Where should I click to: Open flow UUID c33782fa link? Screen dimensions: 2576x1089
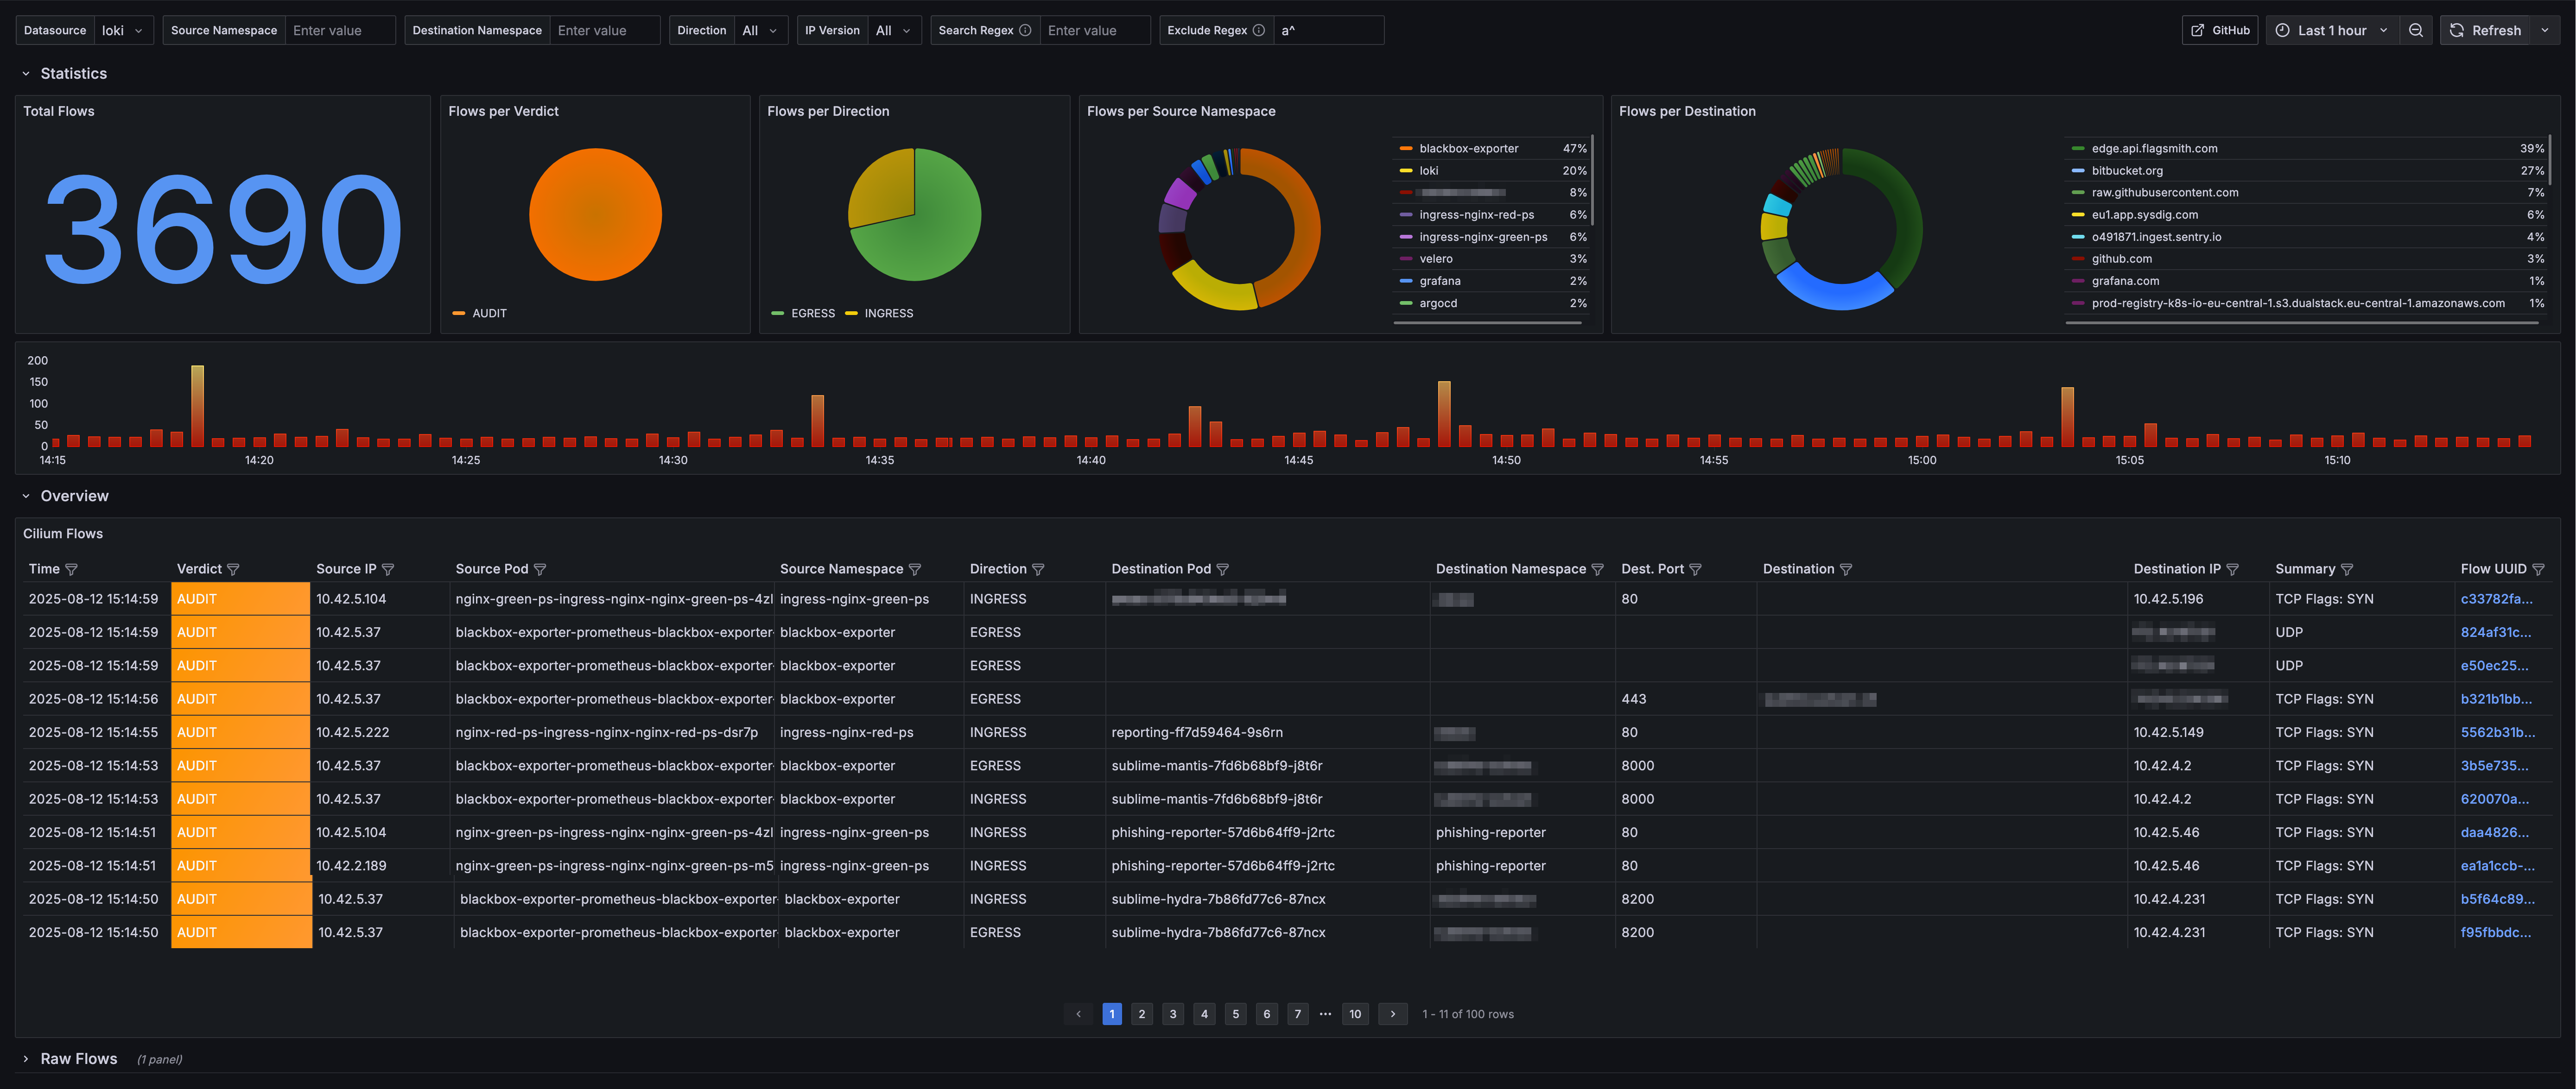coord(2496,599)
